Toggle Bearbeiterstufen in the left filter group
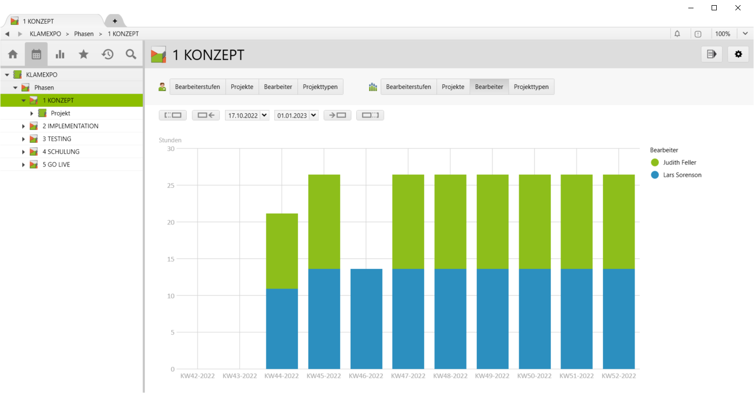The image size is (754, 393). (x=198, y=87)
